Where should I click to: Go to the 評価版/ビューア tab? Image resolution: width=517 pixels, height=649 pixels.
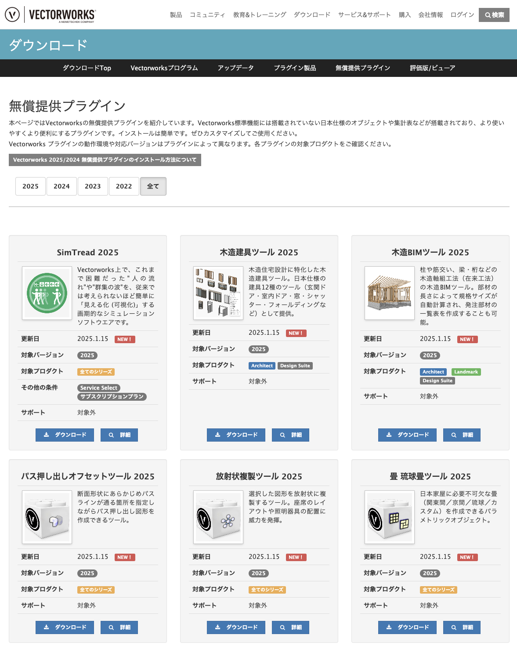tap(432, 68)
